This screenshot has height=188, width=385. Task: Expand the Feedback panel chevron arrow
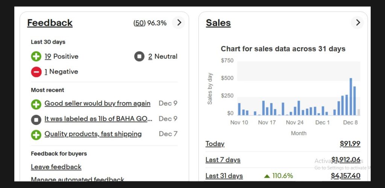click(179, 23)
